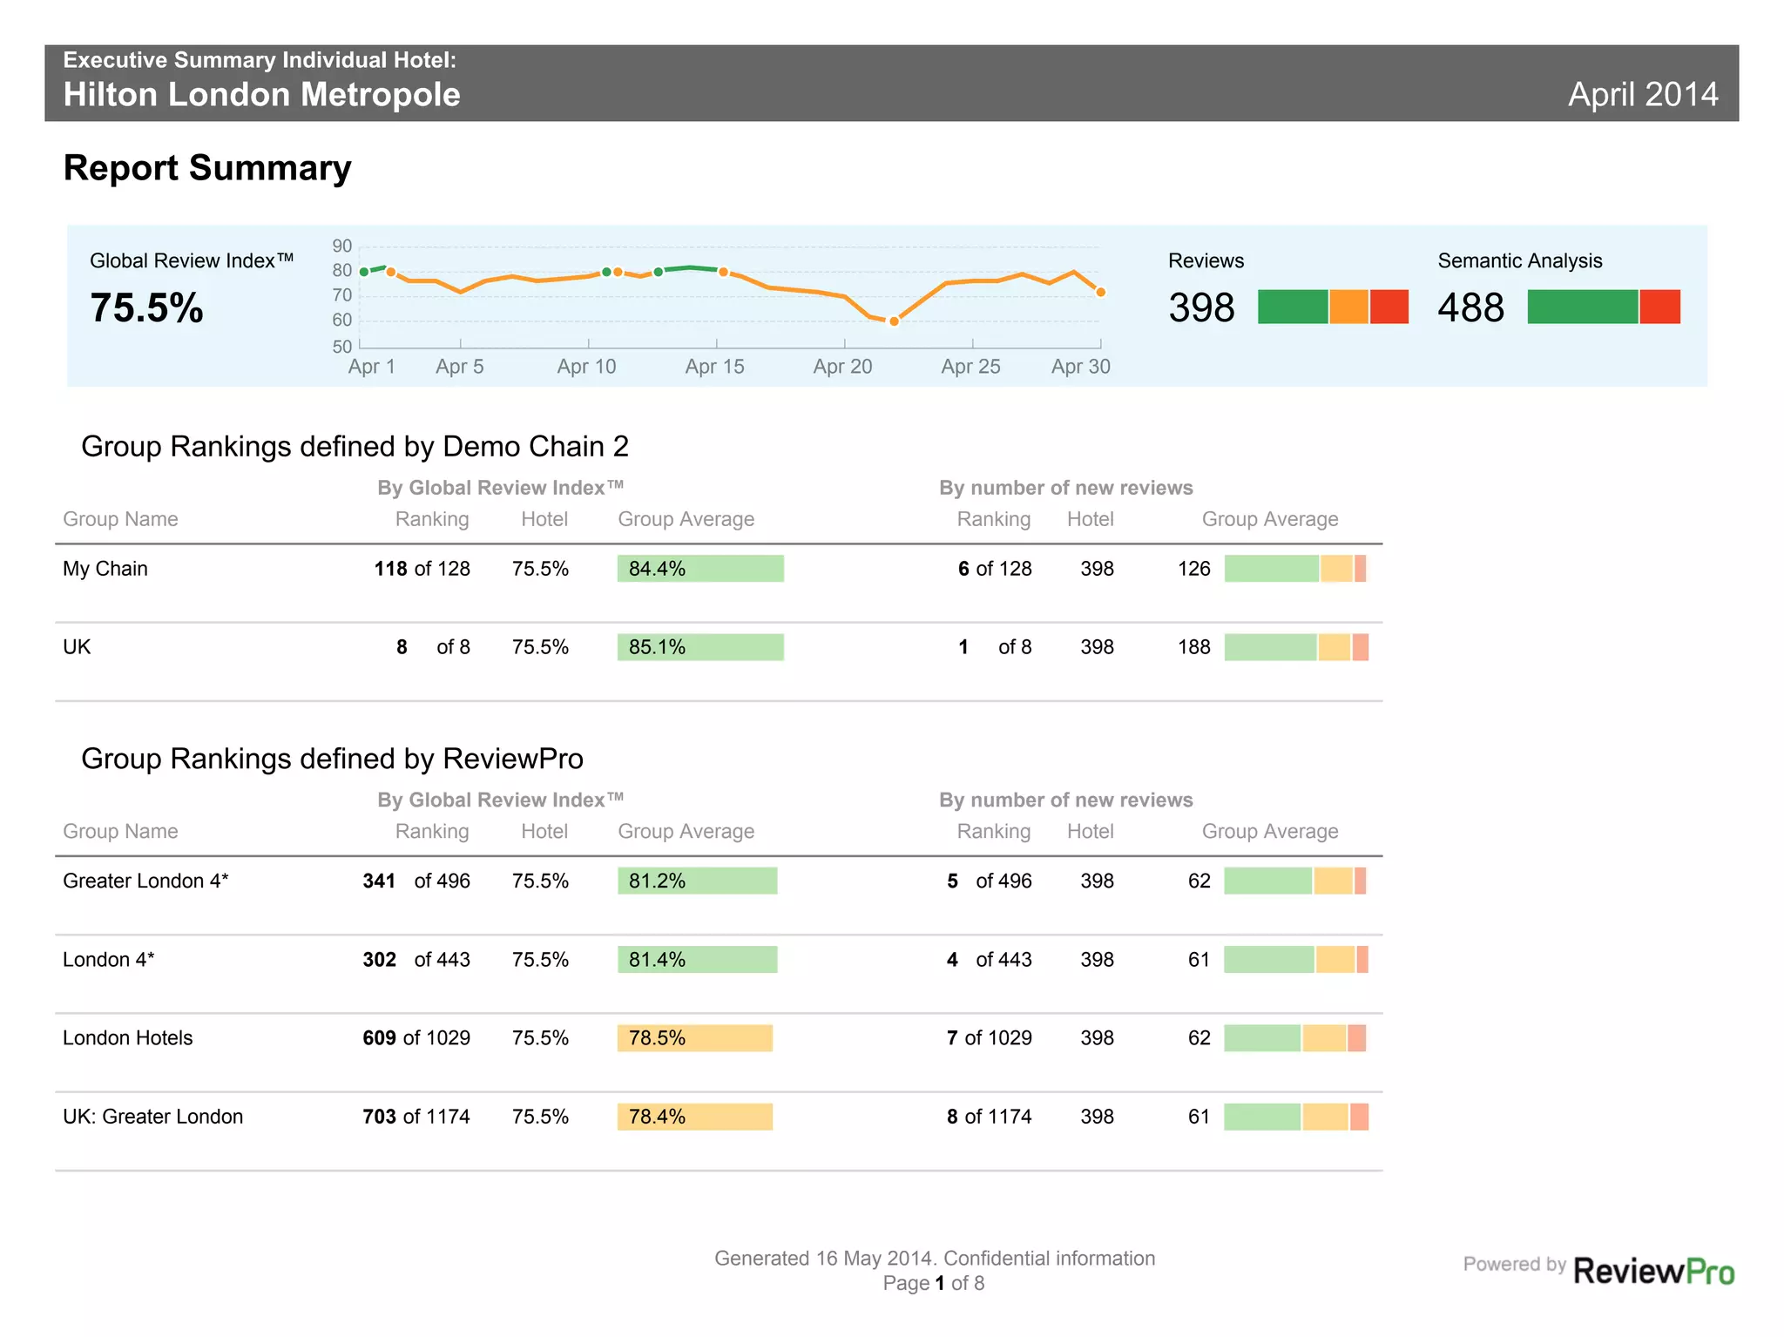Image resolution: width=1784 pixels, height=1337 pixels.
Task: Click the UK: Greater London group name
Action: 153,1117
